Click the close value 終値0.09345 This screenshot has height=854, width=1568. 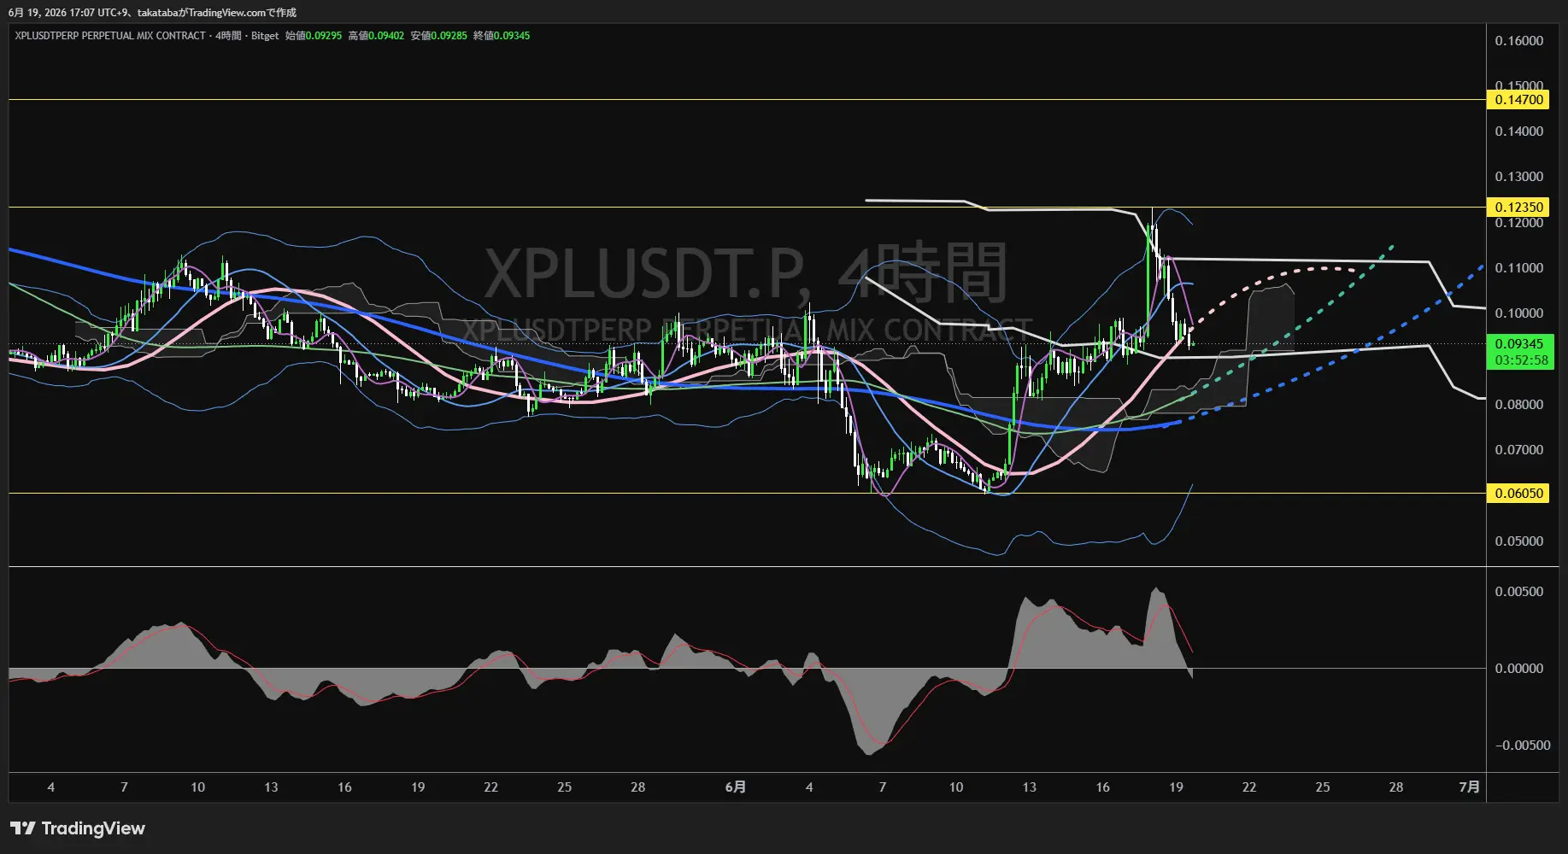[x=502, y=36]
